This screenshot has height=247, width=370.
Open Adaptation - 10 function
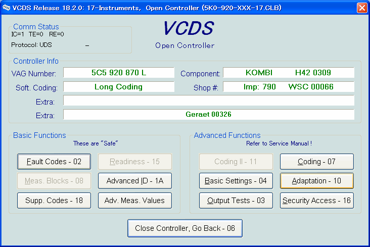click(316, 181)
